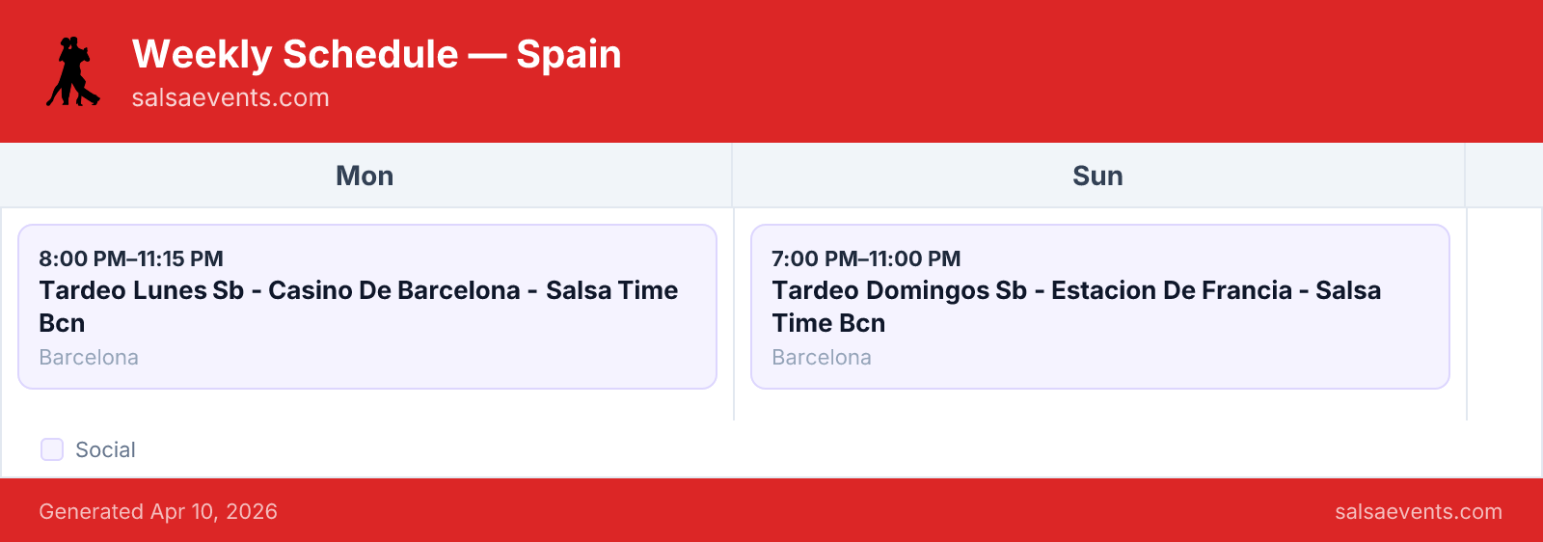Viewport: 1543px width, 542px height.
Task: Select the Sun column header
Action: [x=1098, y=176]
